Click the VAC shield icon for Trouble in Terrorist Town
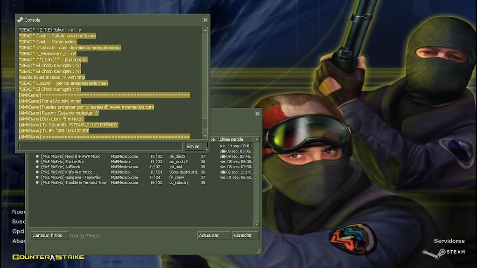 point(37,183)
